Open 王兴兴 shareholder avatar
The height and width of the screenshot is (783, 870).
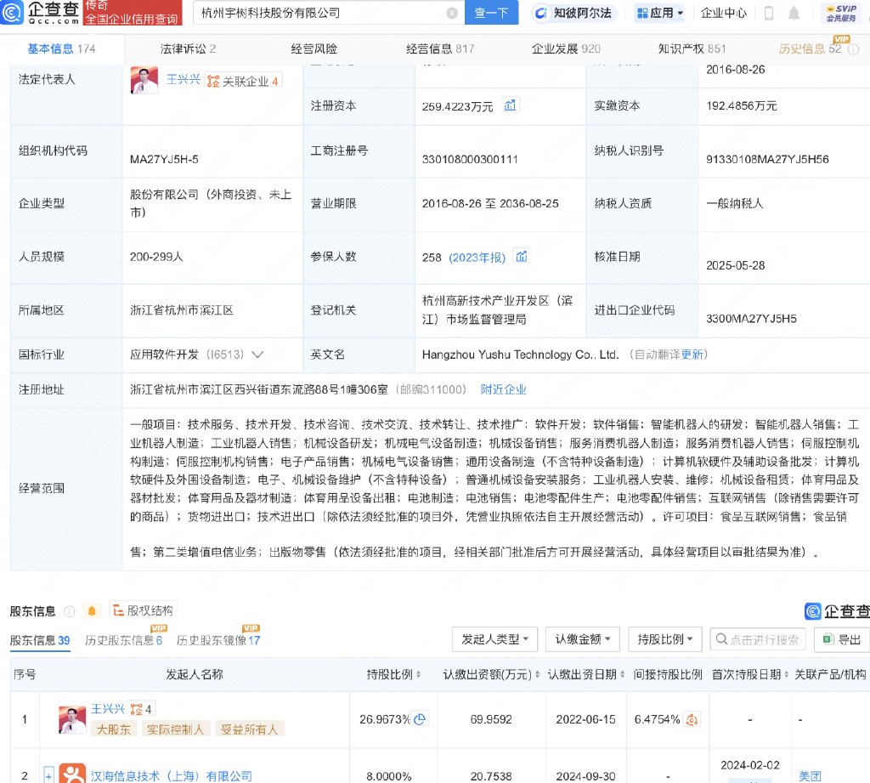pos(72,720)
